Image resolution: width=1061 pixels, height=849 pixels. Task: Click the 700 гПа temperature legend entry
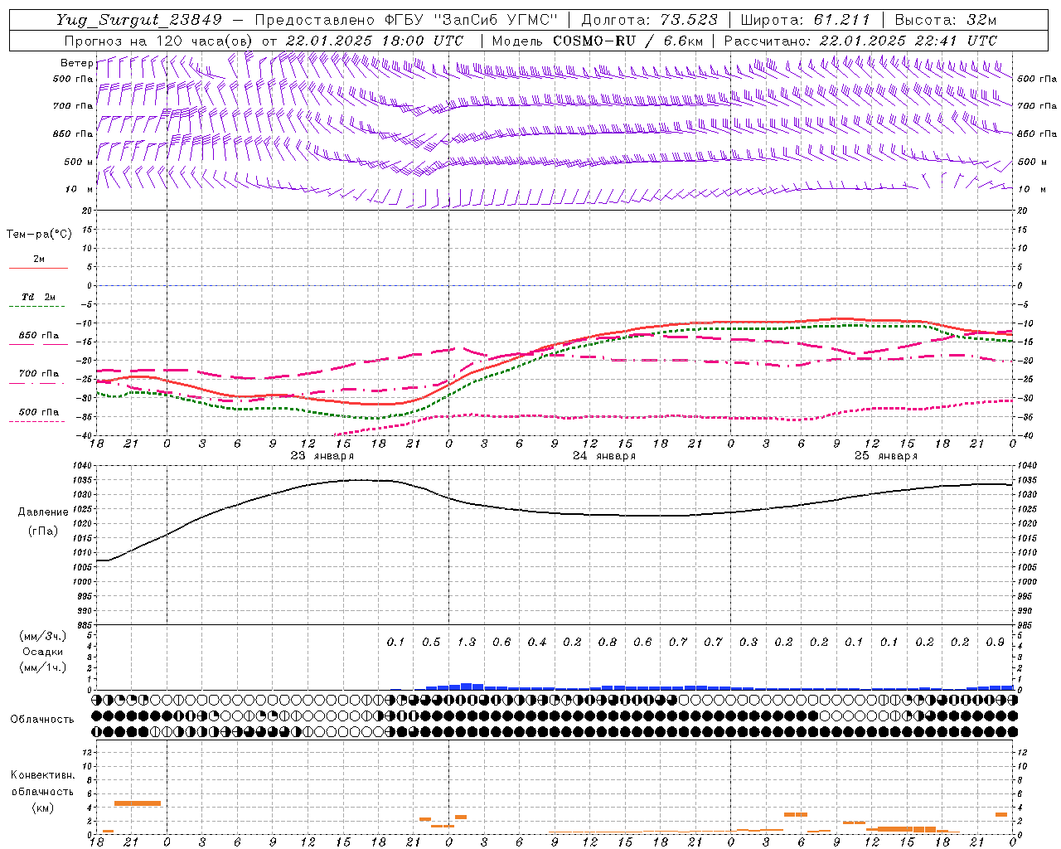[x=39, y=374]
